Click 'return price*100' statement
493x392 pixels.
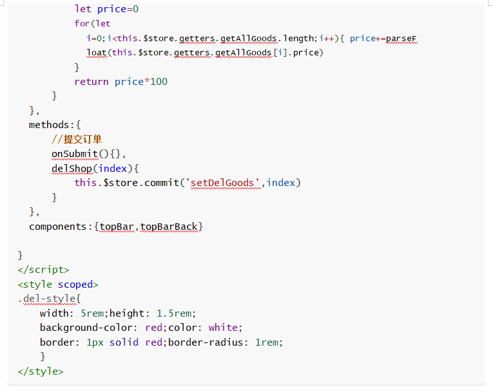coord(121,82)
